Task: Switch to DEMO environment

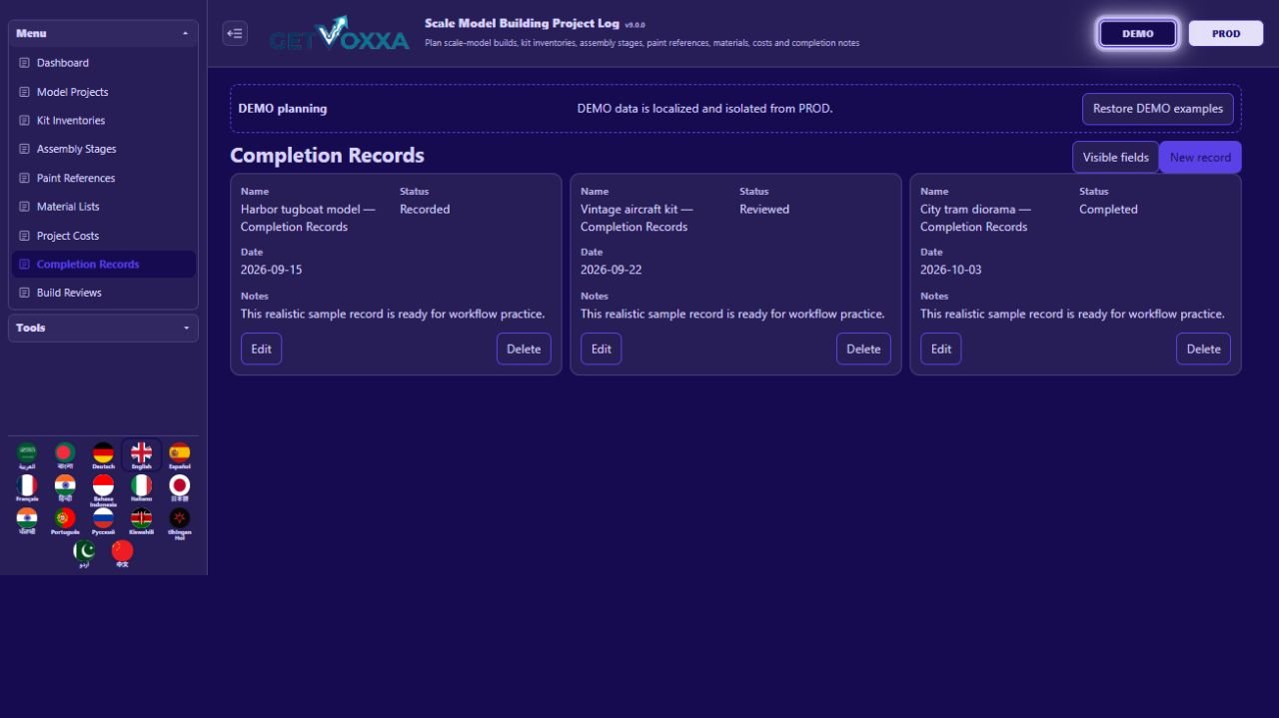Action: [1137, 33]
